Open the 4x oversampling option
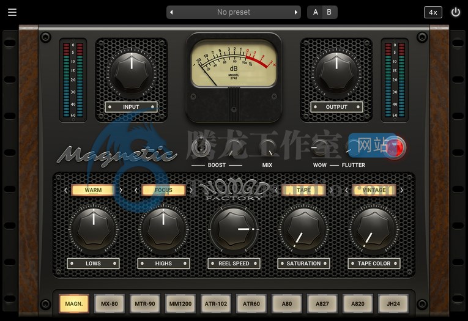This screenshot has width=468, height=321. [x=433, y=12]
